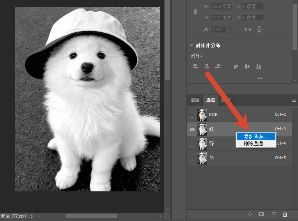Image resolution: width=298 pixels, height=221 pixels.
Task: Collapse the 对齐并分布 section
Action: pyautogui.click(x=192, y=45)
